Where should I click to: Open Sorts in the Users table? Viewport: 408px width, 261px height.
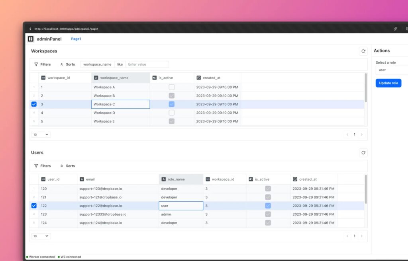[67, 166]
